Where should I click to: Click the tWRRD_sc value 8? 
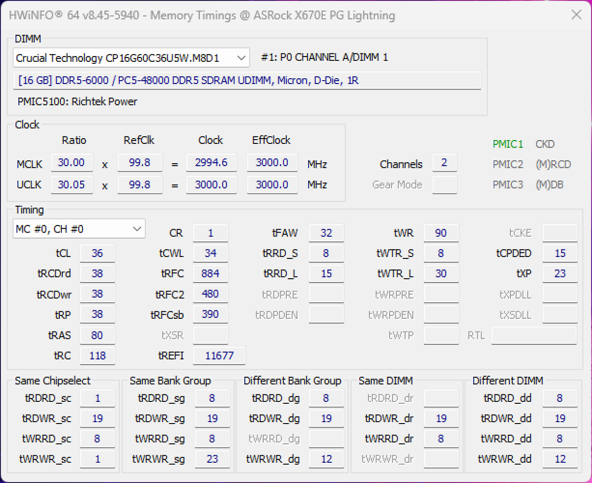[x=97, y=439]
